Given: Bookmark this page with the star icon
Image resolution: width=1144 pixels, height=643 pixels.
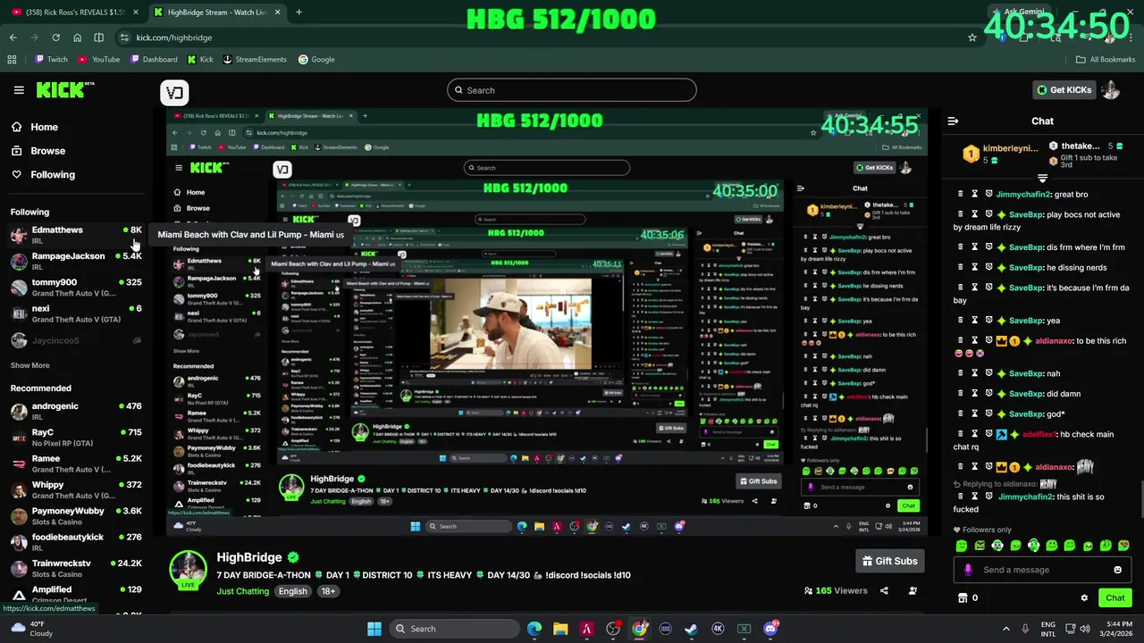Looking at the screenshot, I should [x=972, y=38].
